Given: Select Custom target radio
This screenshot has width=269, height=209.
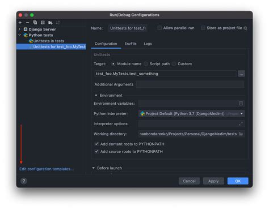Looking at the screenshot, I should point(174,64).
